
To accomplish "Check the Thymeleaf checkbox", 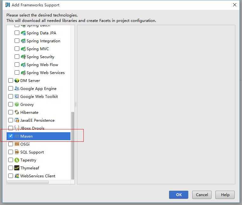I will 10,168.
